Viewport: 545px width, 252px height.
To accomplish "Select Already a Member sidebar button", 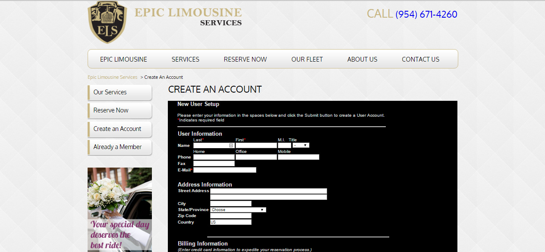I will tap(120, 147).
